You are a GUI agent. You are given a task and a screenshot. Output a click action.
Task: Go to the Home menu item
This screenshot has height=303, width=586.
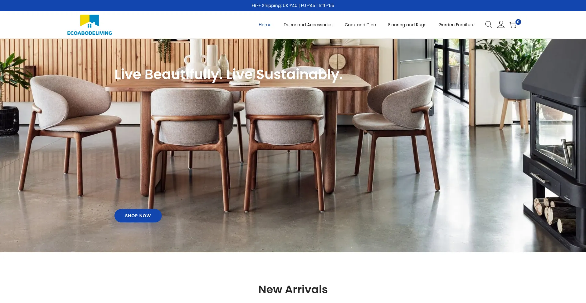coord(265,25)
